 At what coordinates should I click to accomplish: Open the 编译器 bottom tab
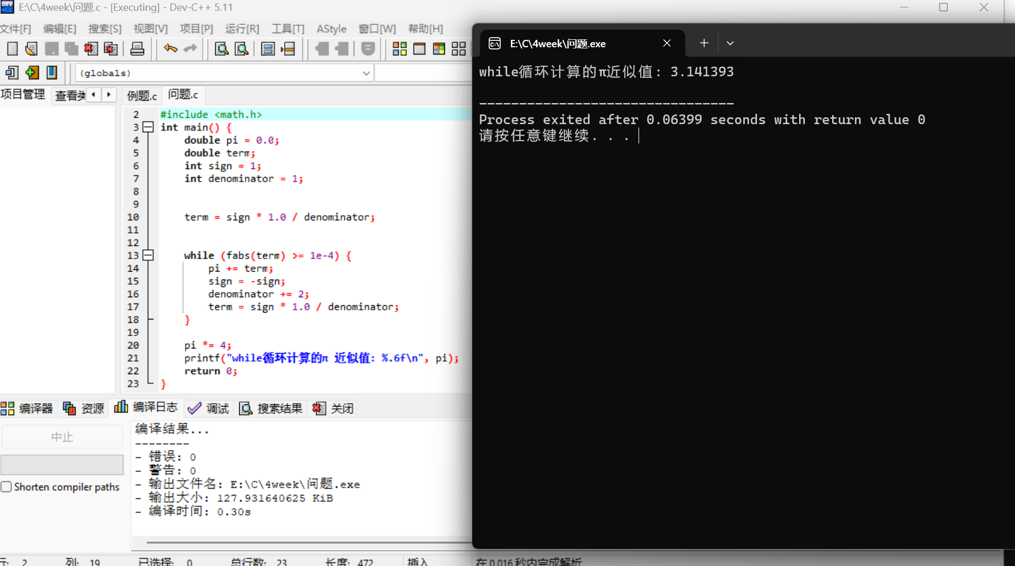click(27, 408)
